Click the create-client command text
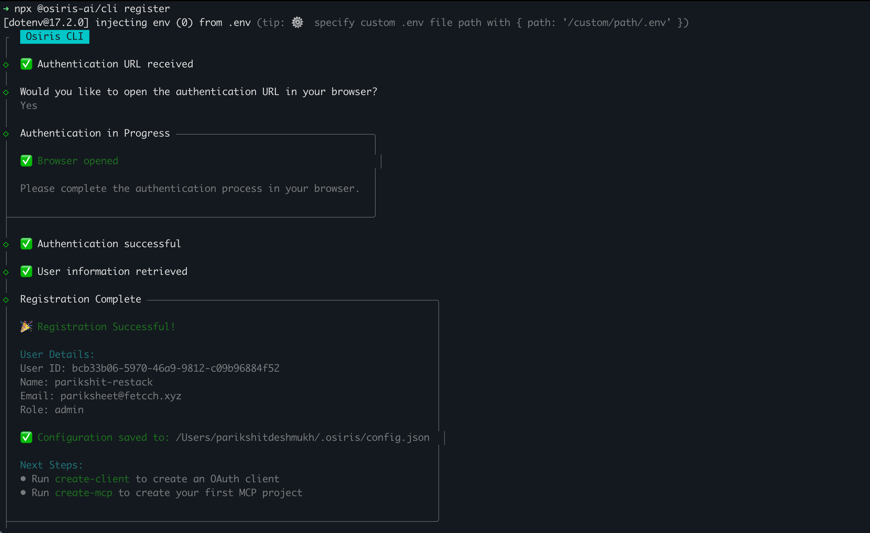The image size is (870, 533). [92, 479]
